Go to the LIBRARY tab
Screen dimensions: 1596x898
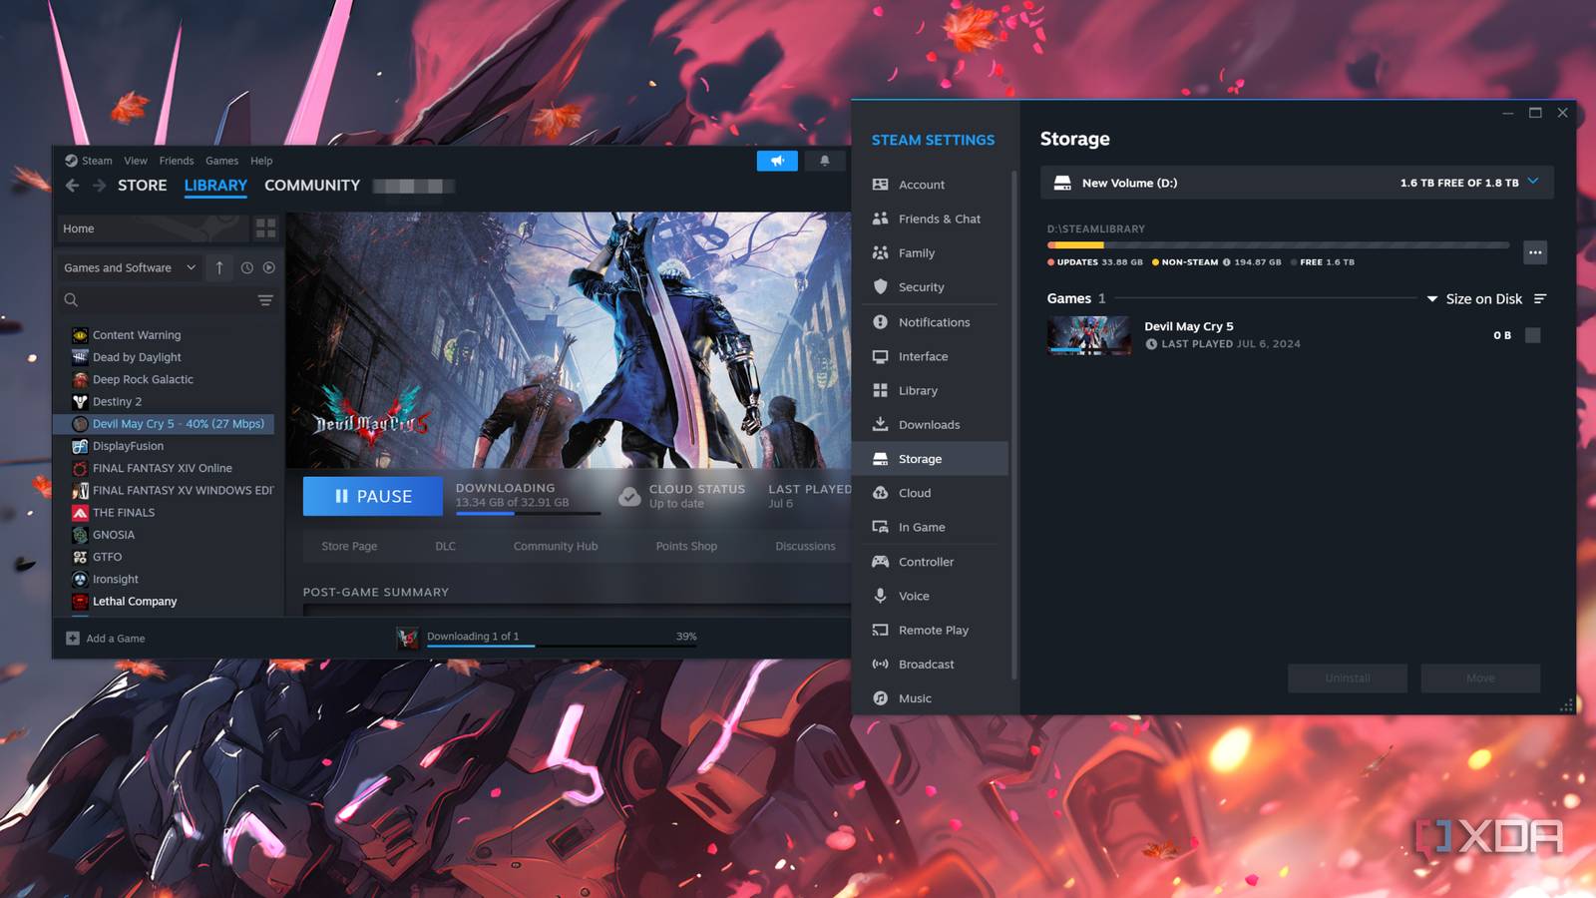(215, 186)
